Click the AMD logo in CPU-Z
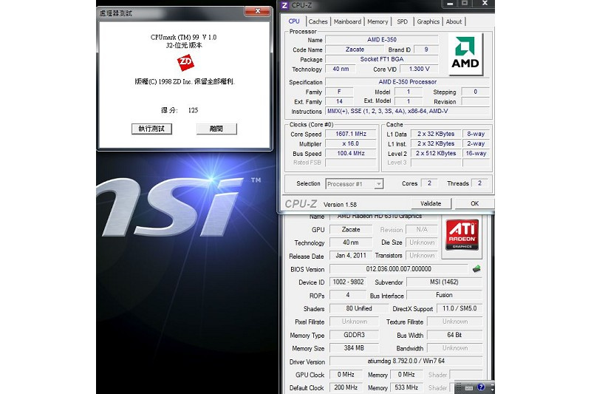Viewport: 591px width, 394px height. click(x=465, y=54)
